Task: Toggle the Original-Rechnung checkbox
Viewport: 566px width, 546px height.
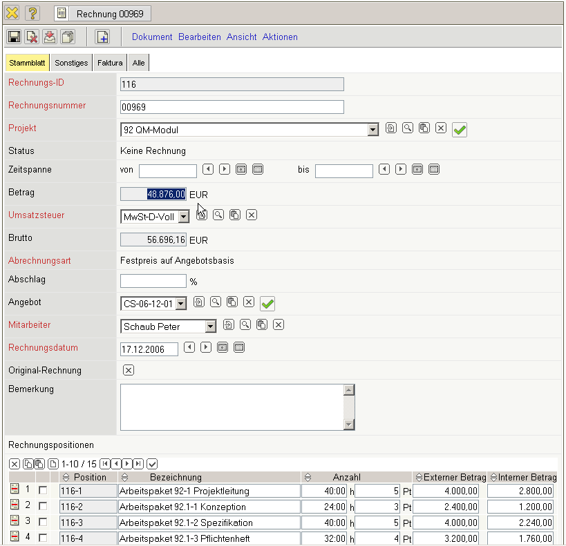Action: [x=128, y=370]
